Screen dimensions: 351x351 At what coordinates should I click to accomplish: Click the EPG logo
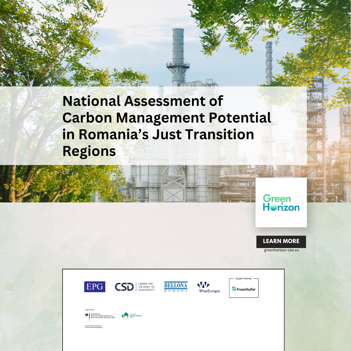[94, 287]
